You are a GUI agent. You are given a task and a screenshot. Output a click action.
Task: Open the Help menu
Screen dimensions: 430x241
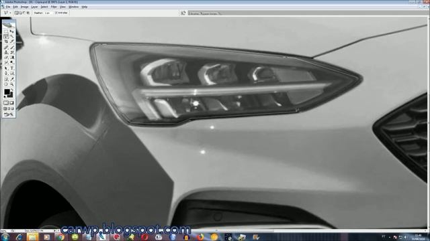(x=85, y=7)
